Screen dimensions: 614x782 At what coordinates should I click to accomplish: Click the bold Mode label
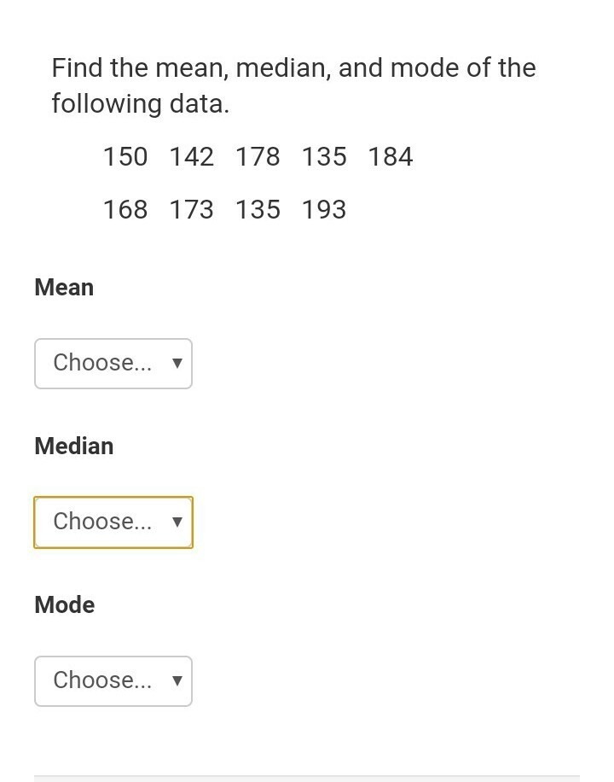point(64,605)
